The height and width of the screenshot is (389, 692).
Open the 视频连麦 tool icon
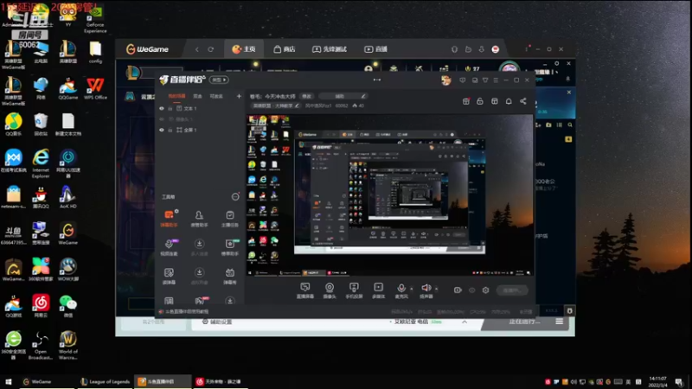click(x=169, y=247)
